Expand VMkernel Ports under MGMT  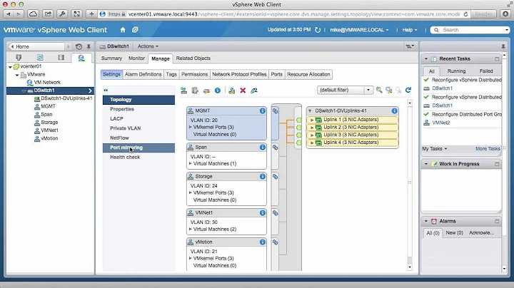click(191, 127)
